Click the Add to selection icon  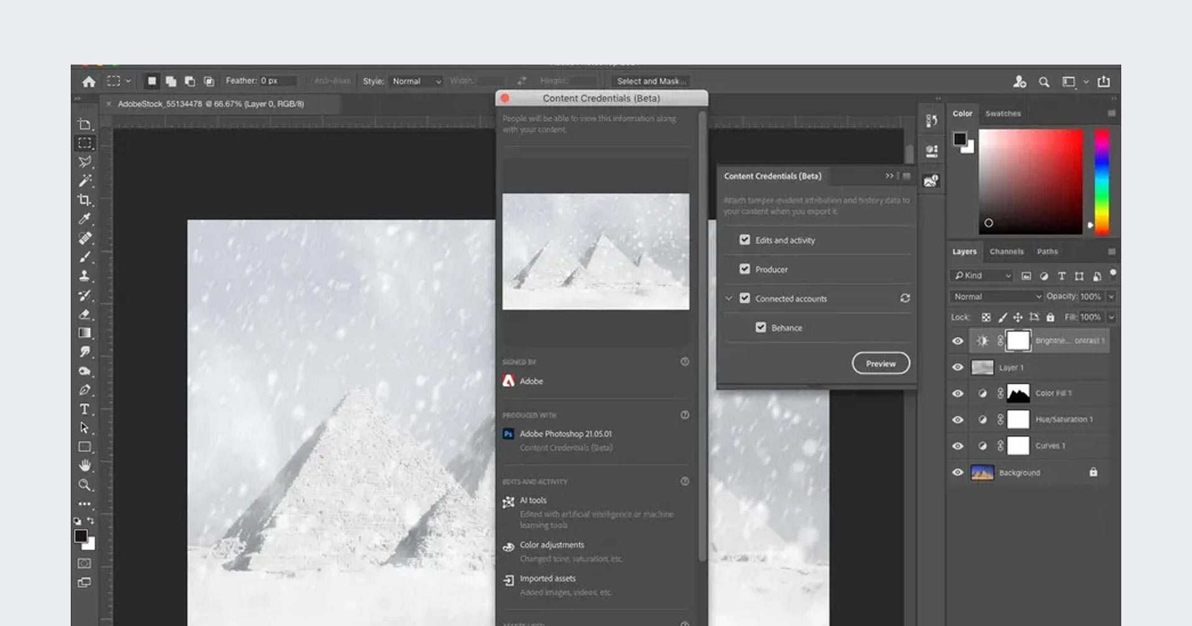[171, 81]
